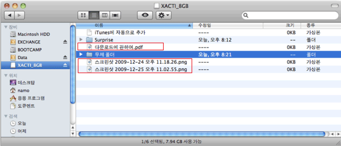This screenshot has width=341, height=146.
Task: Select XACTI_8GB device icon in sidebar
Action: click(13, 65)
